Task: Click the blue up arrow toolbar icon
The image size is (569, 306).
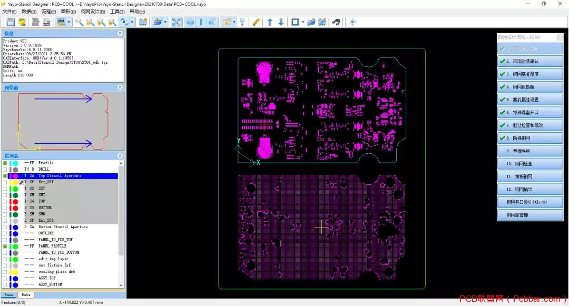Action: 270,22
